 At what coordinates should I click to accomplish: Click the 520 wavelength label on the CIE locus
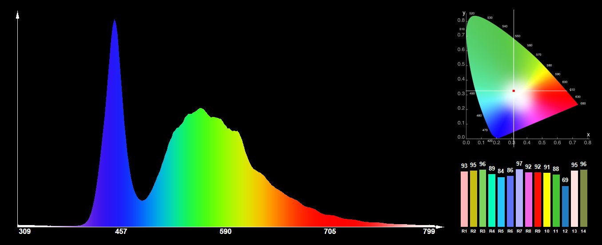point(472,14)
